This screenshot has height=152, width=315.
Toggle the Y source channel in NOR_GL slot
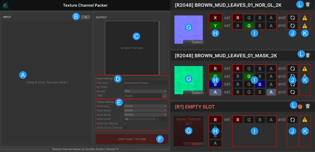(x=215, y=26)
